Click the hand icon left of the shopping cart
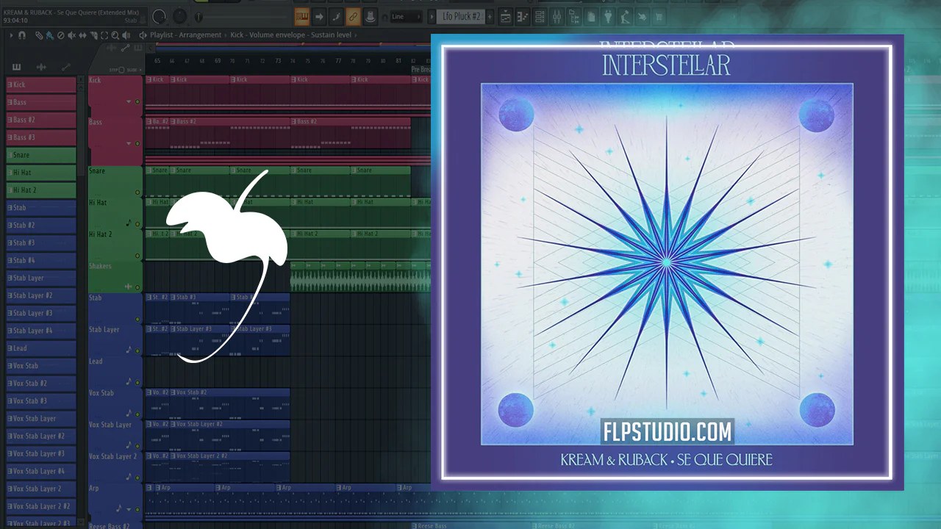 pos(642,16)
